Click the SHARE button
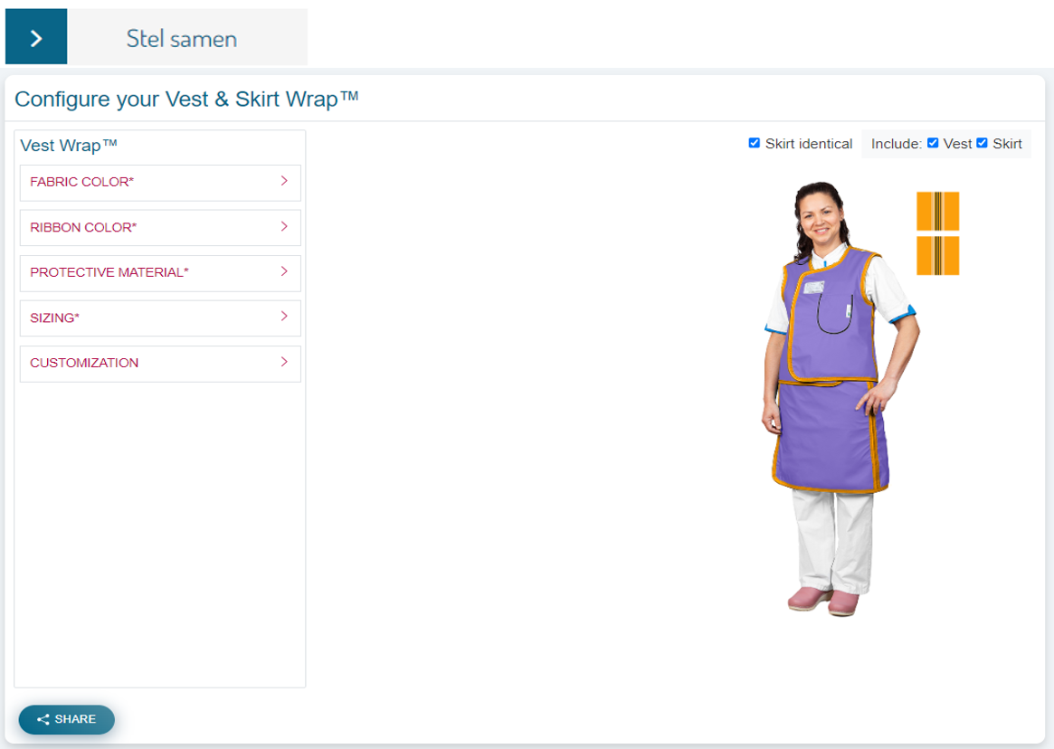Viewport: 1054px width, 749px height. (x=67, y=719)
